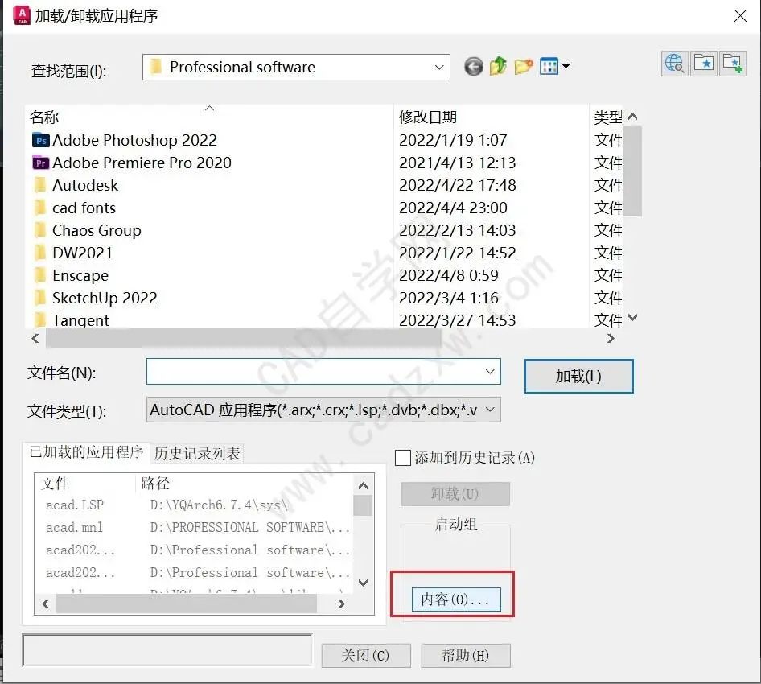The image size is (761, 684).
Task: Select acad.LSP in loaded applications
Action: (74, 505)
